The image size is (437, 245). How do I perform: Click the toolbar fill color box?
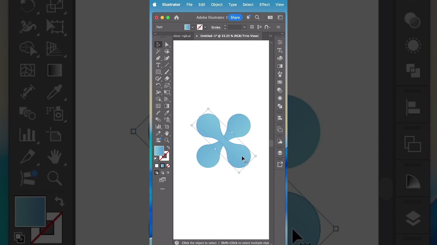pos(159,151)
